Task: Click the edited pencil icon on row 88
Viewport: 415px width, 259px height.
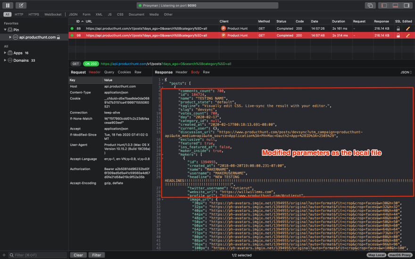Action: (x=408, y=29)
